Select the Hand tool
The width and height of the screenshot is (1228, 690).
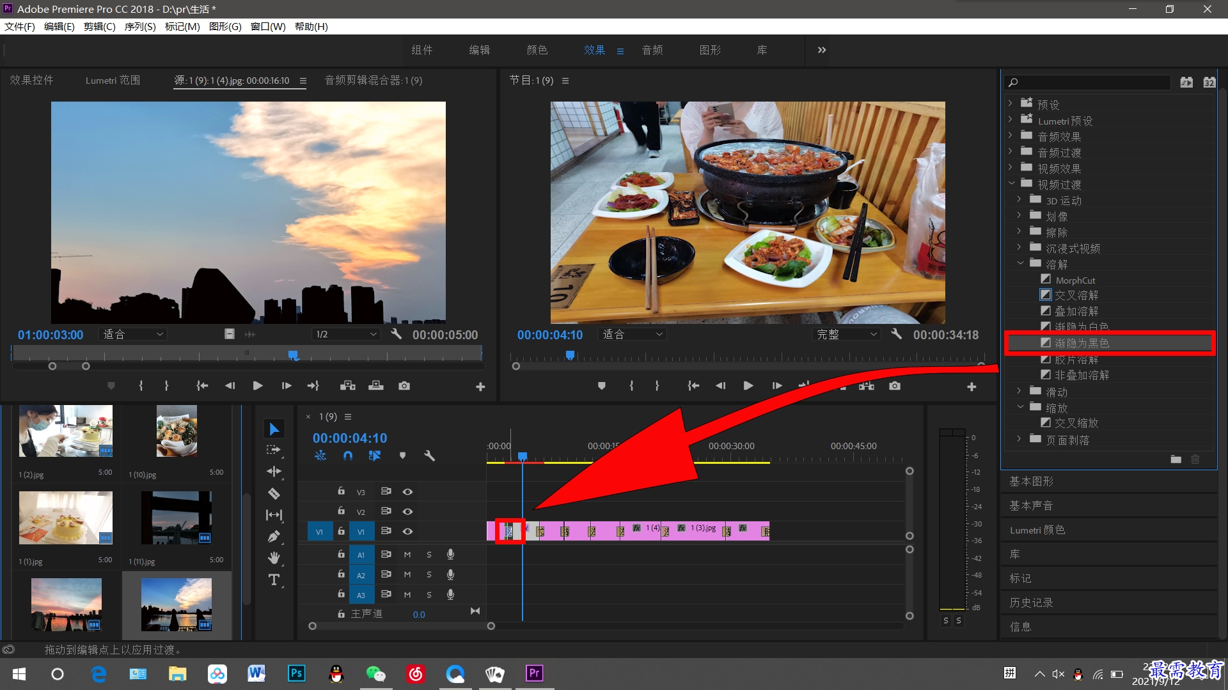(x=274, y=558)
